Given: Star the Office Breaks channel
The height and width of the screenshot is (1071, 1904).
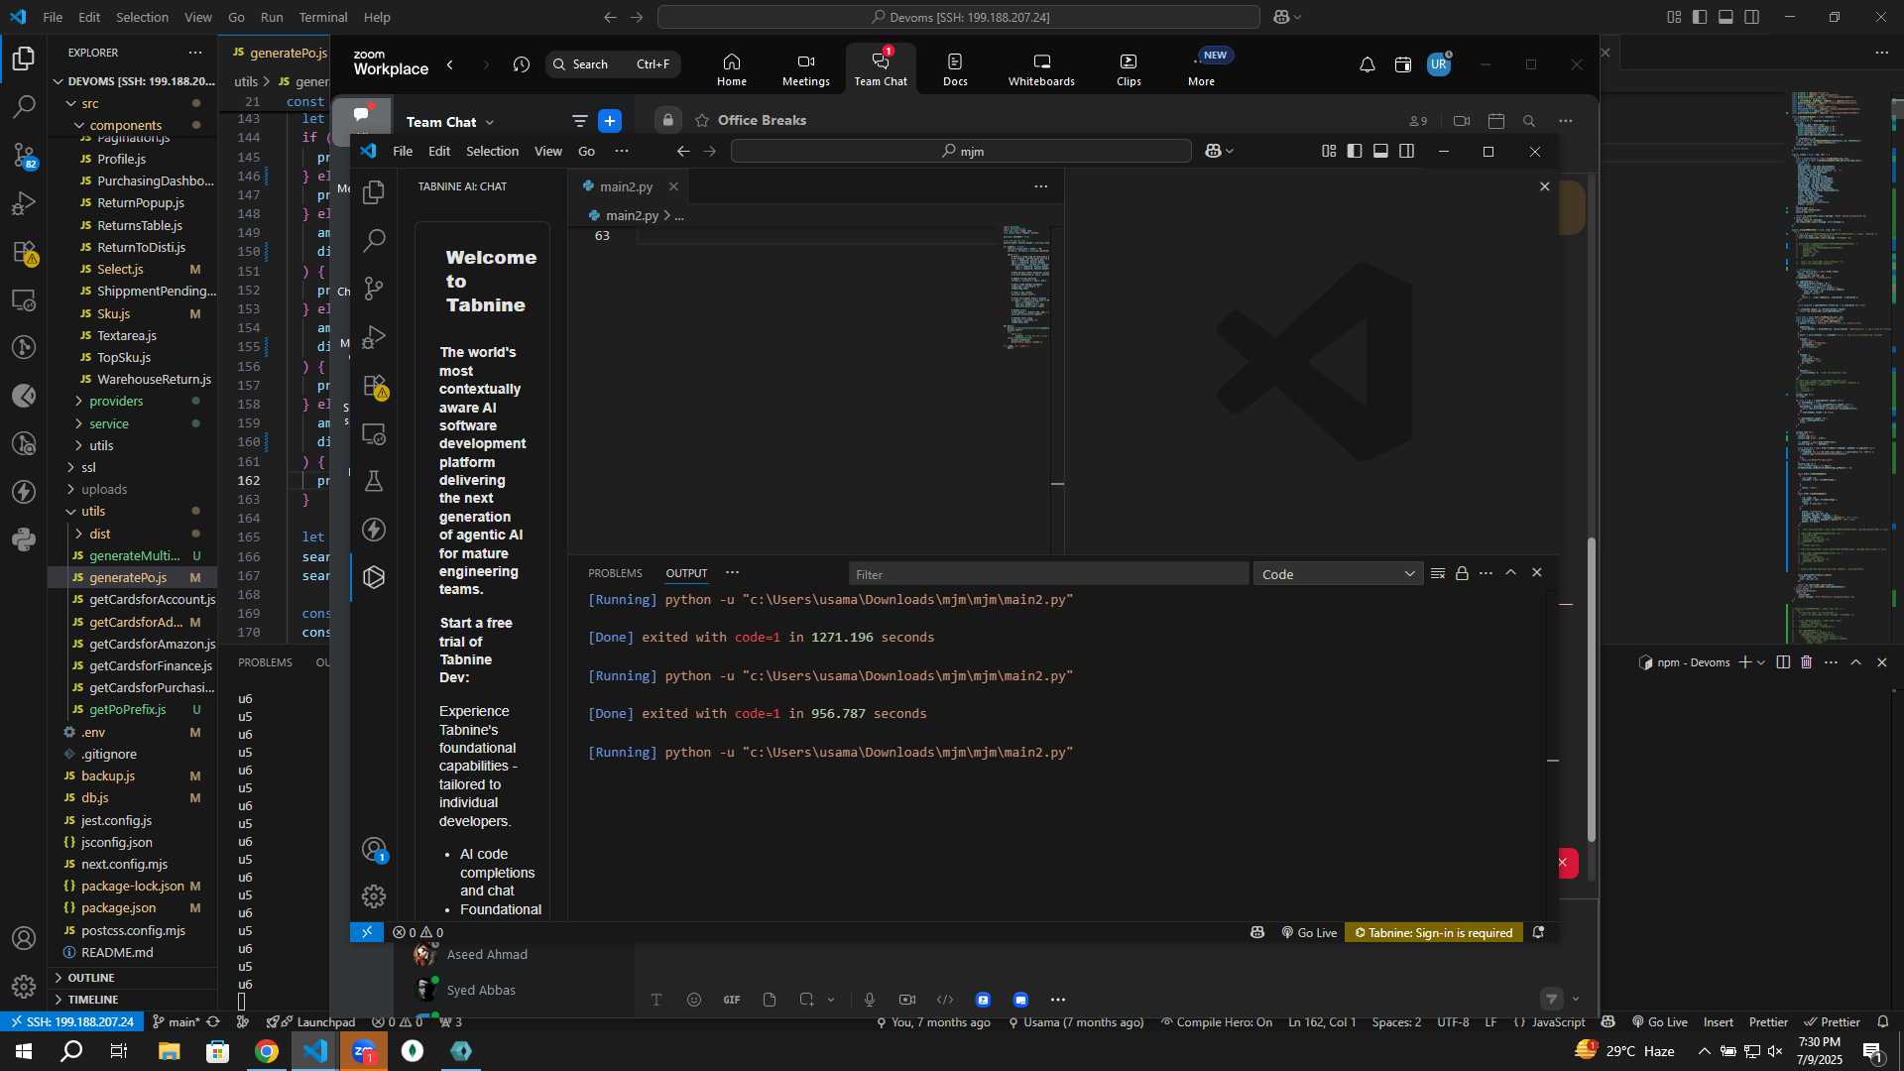Looking at the screenshot, I should [702, 121].
